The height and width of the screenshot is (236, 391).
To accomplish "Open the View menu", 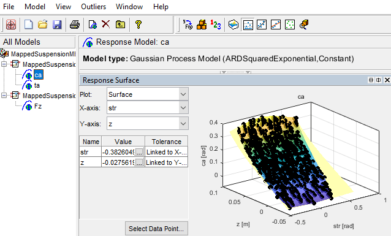I will 63,7.
